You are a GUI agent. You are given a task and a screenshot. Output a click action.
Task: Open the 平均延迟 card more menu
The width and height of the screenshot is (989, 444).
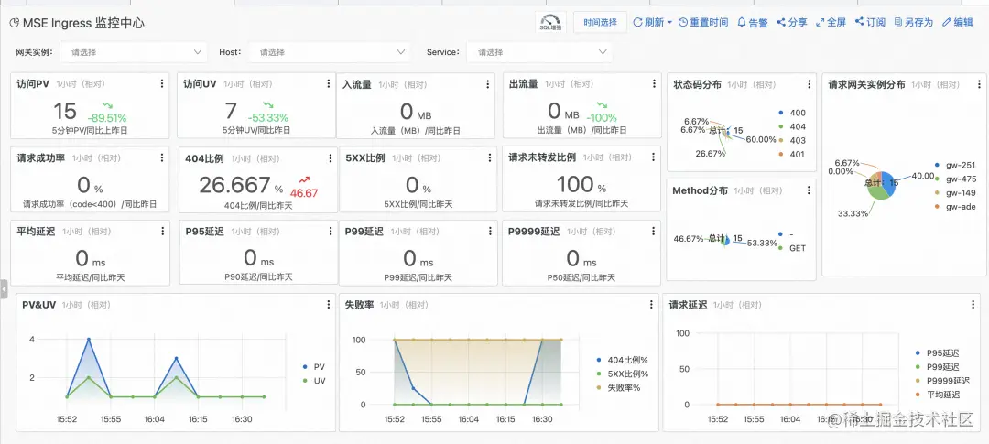coord(161,232)
